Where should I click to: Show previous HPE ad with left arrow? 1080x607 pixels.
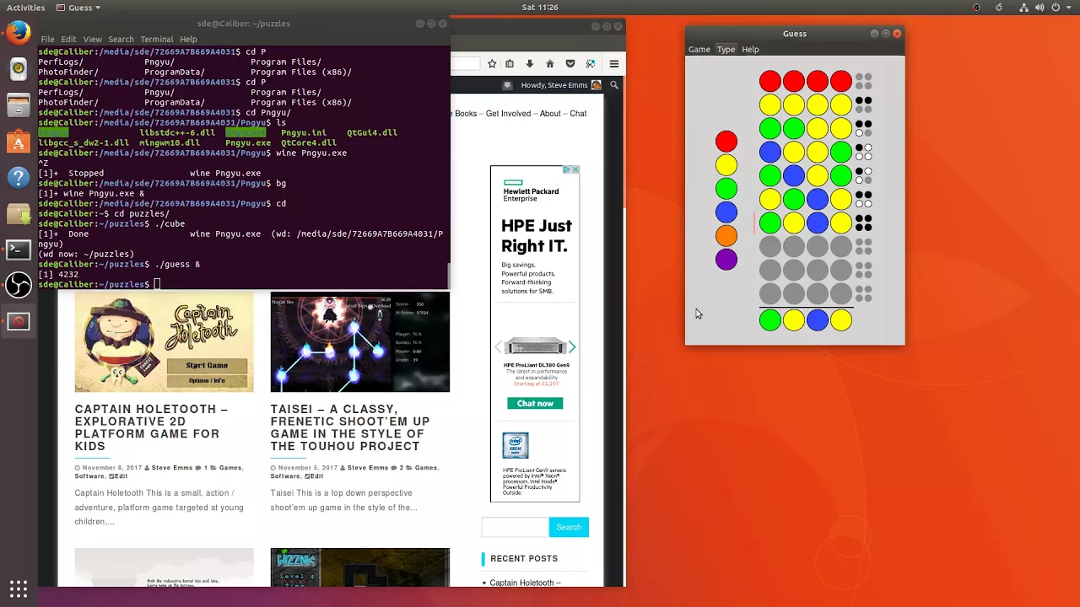[498, 346]
